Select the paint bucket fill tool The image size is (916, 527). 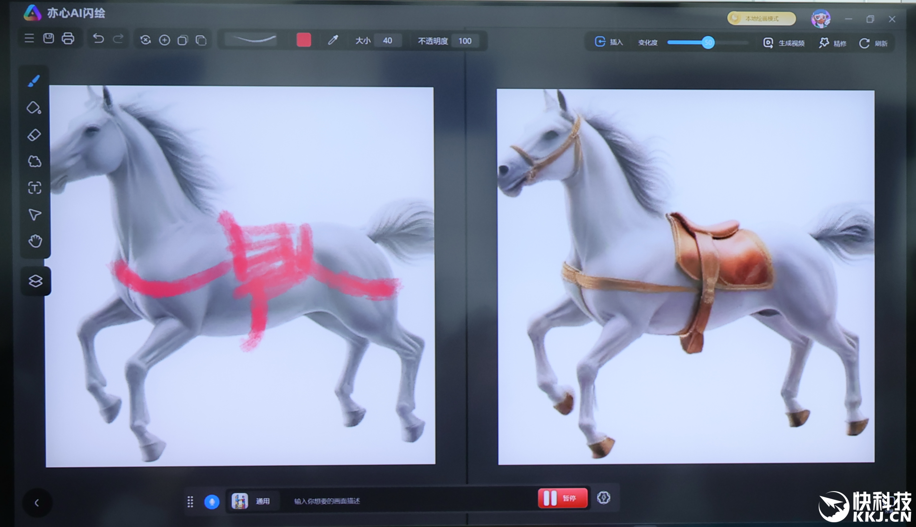tap(34, 108)
